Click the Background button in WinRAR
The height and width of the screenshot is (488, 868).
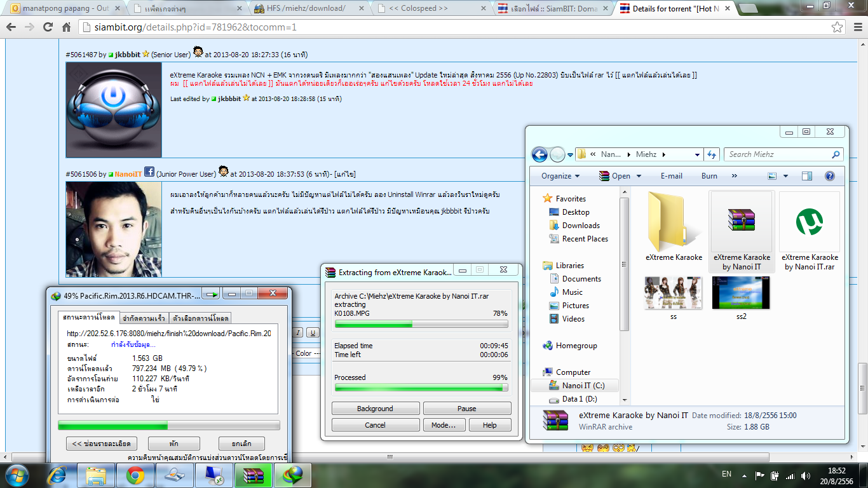click(376, 409)
